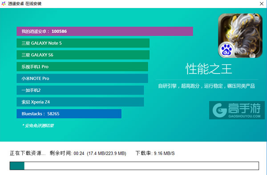Click the 逍遥安卓 logo in the title bar
The height and width of the screenshot is (175, 267).
(4, 4)
